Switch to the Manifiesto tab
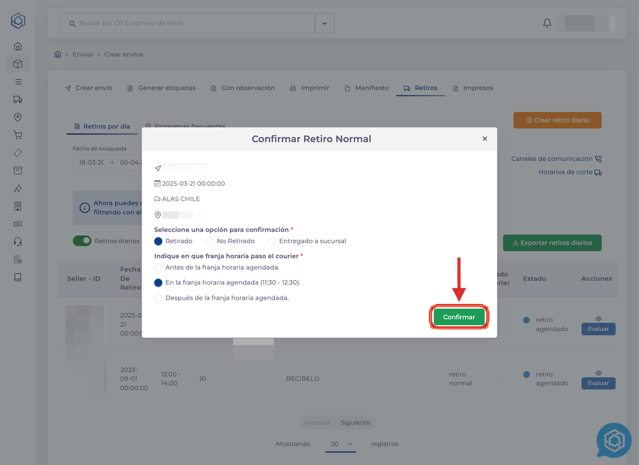 pyautogui.click(x=367, y=88)
